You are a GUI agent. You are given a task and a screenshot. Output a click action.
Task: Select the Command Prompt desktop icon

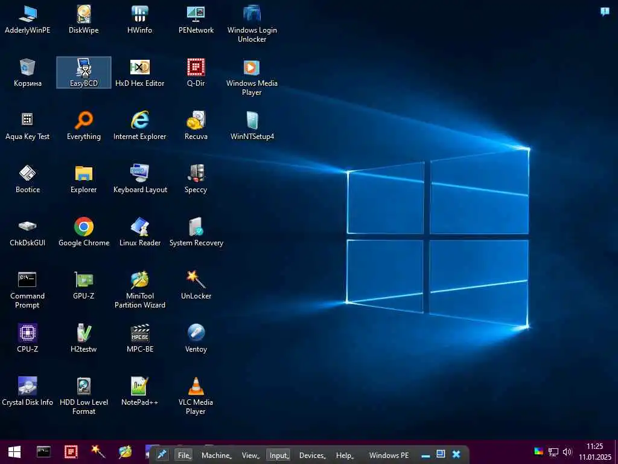[x=28, y=289]
